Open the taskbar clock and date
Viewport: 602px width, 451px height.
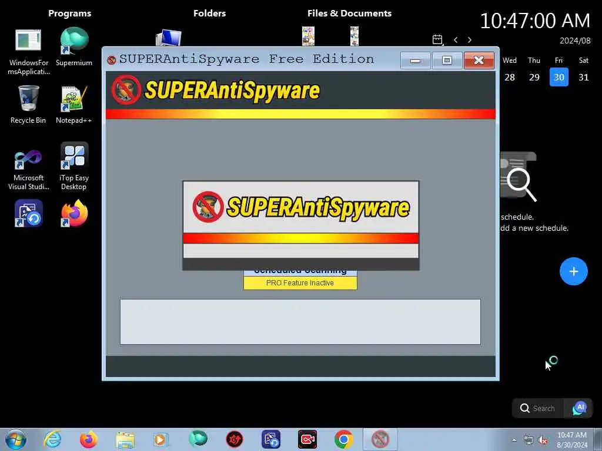tap(571, 440)
